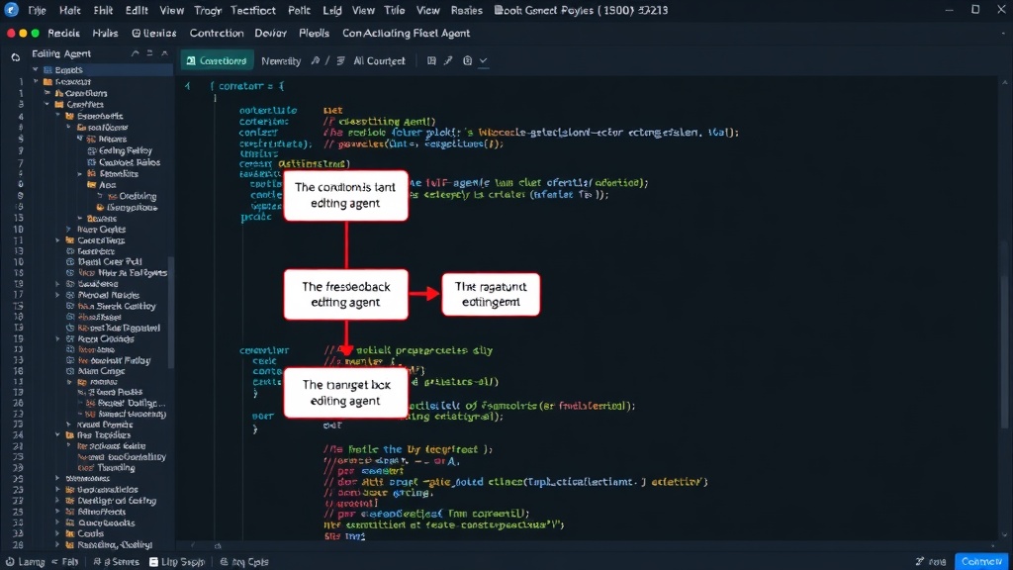1013x570 pixels.
Task: Click the small icon at editor bottom-left scrollbar
Action: pos(218,546)
